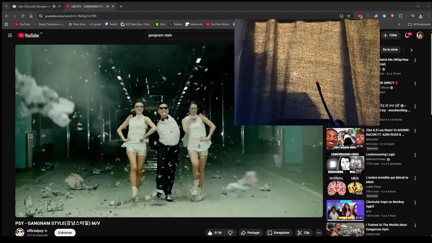Open the Alert Box / Stre... bookmark

coord(136,24)
